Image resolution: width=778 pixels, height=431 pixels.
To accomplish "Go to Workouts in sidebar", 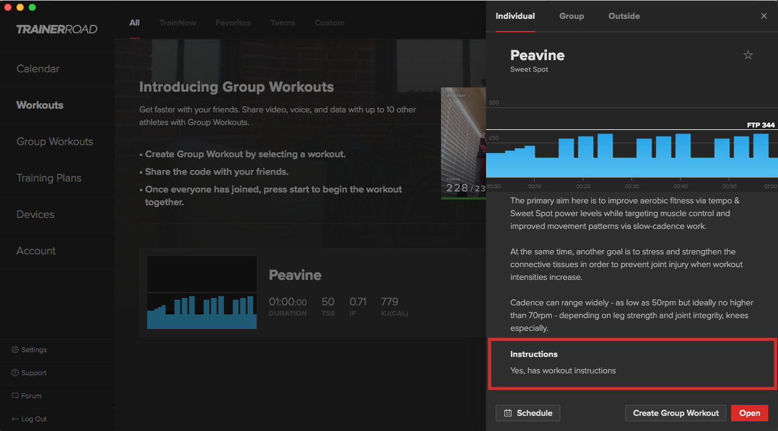I will (x=40, y=105).
